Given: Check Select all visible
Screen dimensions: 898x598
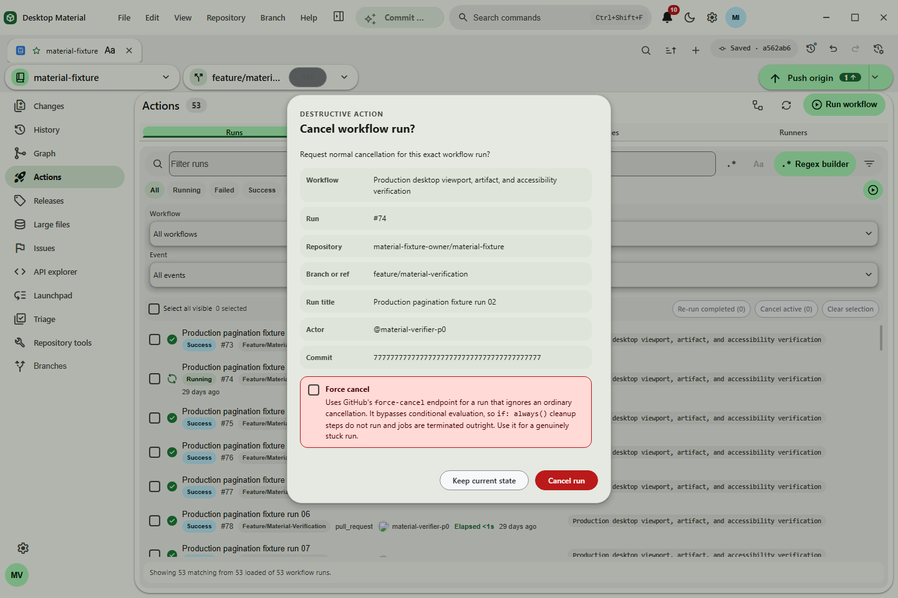Looking at the screenshot, I should (154, 309).
